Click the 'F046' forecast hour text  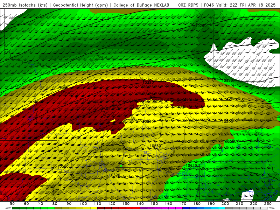pos(209,5)
